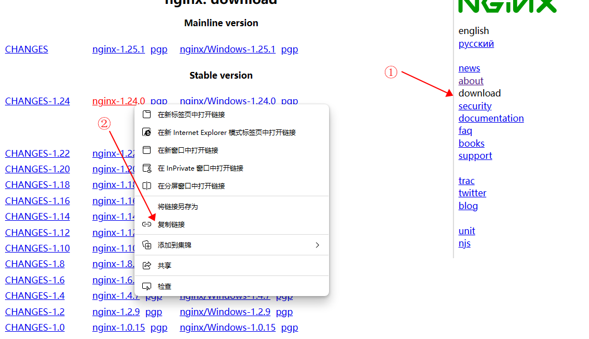Download nginx/Windows-1.25.1

pyautogui.click(x=227, y=49)
